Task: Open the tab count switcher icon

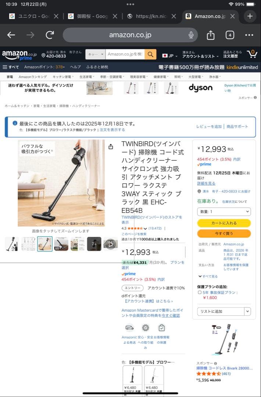Action: pyautogui.click(x=230, y=35)
